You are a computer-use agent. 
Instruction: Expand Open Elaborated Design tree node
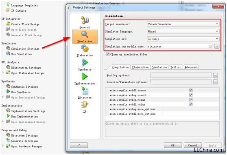[x=3, y=72]
